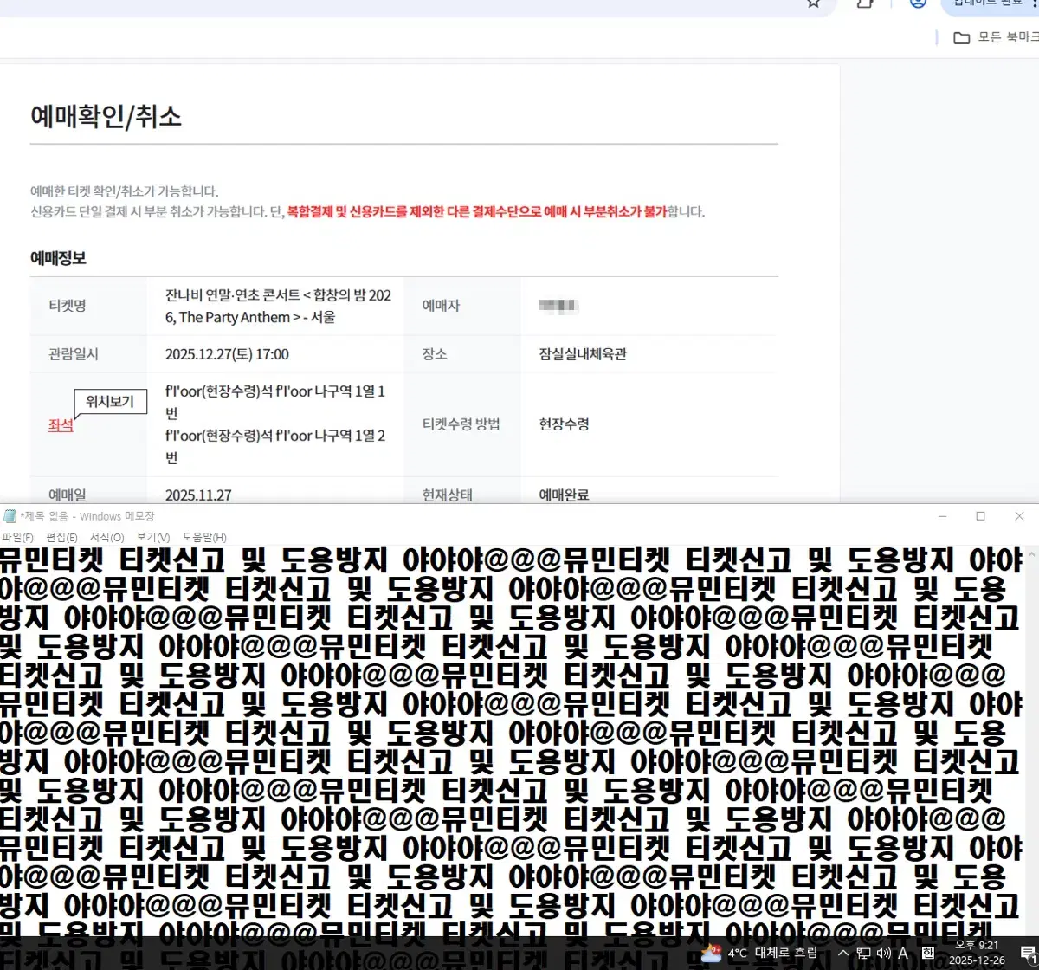Screen dimensions: 1039x970
Task: Open the weather widget showing 4°C
Action: 758,953
